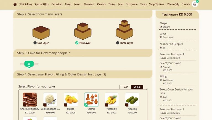Pick the Chocolate Sponge flavor image

pos(30,100)
